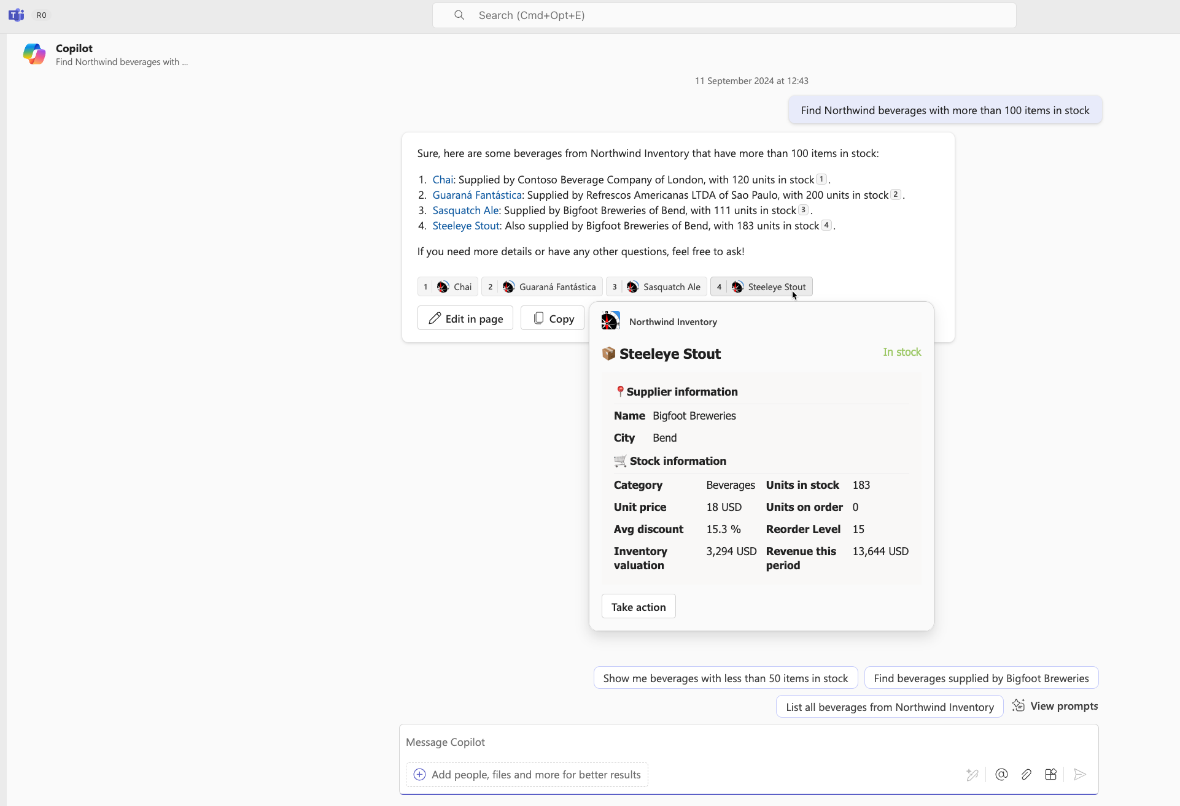
Task: Click the Edit in page button
Action: pos(465,318)
